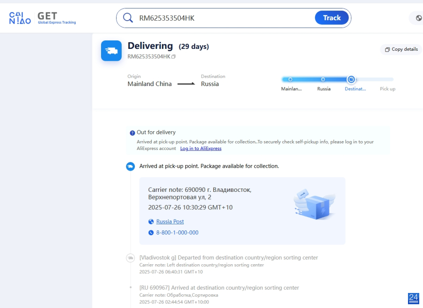
Task: Click the question mark icon beside Out for delivery
Action: click(x=133, y=133)
